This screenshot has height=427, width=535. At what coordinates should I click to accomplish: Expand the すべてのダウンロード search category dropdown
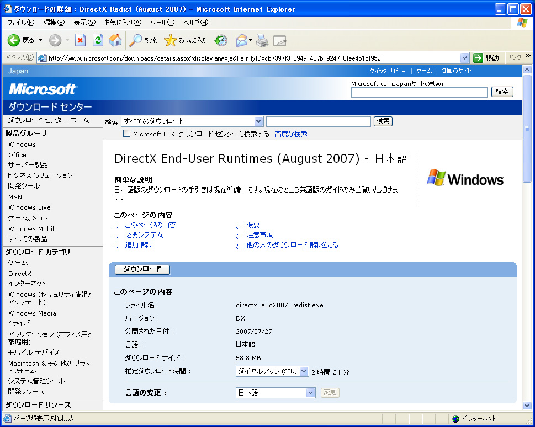258,121
